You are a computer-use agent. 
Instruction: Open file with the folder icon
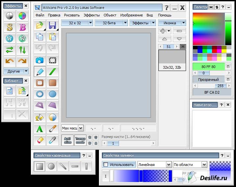click(x=40, y=25)
